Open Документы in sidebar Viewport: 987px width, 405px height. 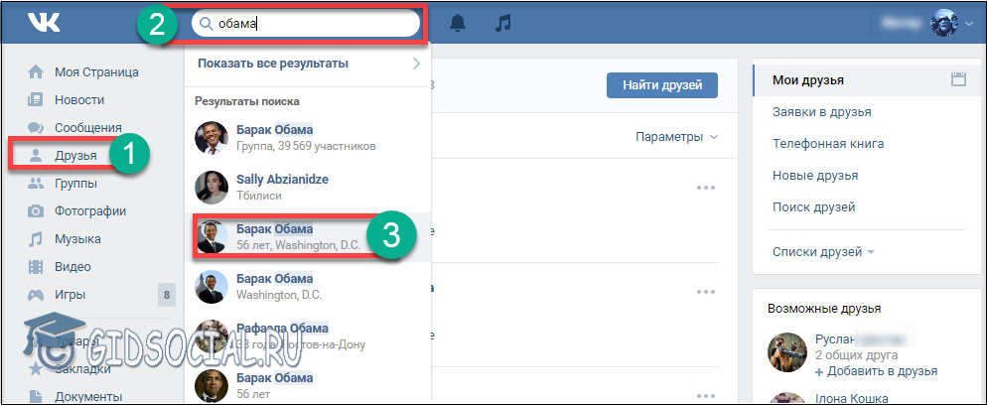[x=88, y=397]
